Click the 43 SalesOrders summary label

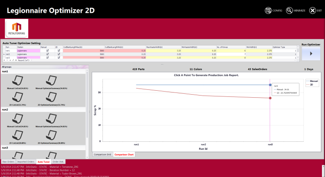click(258, 69)
